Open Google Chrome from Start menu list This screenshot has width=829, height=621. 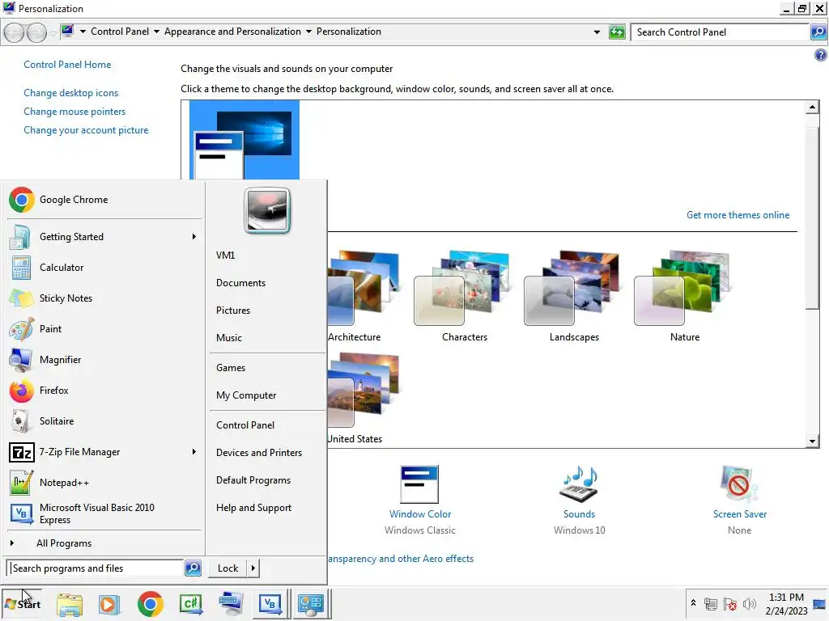(104, 200)
